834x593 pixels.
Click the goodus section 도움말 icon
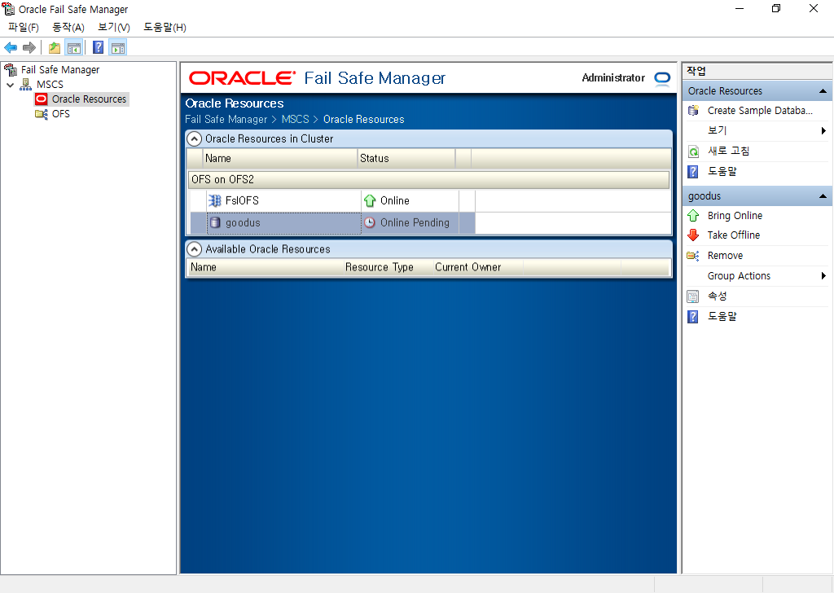(693, 316)
